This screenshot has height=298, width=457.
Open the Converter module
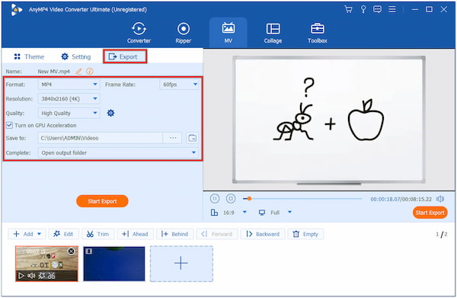point(139,33)
